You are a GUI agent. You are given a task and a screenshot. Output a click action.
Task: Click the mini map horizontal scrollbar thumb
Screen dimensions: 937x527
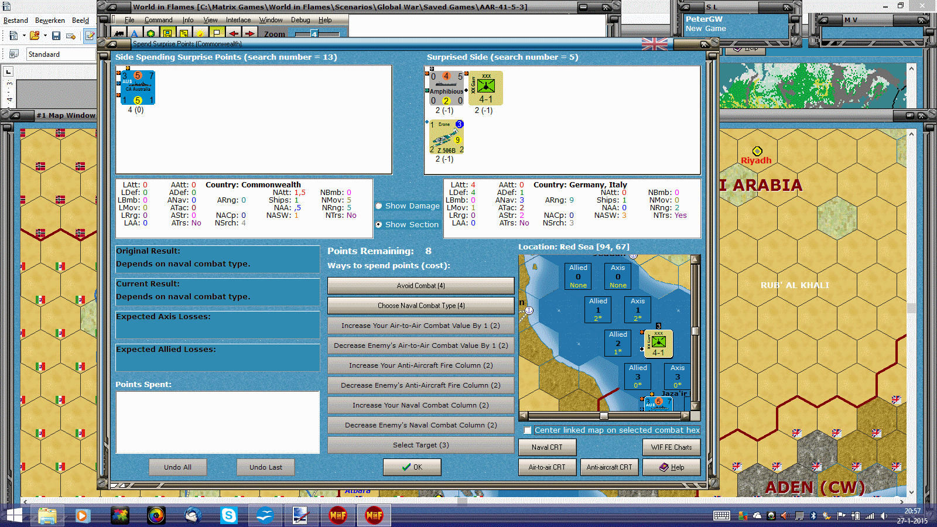pyautogui.click(x=604, y=416)
